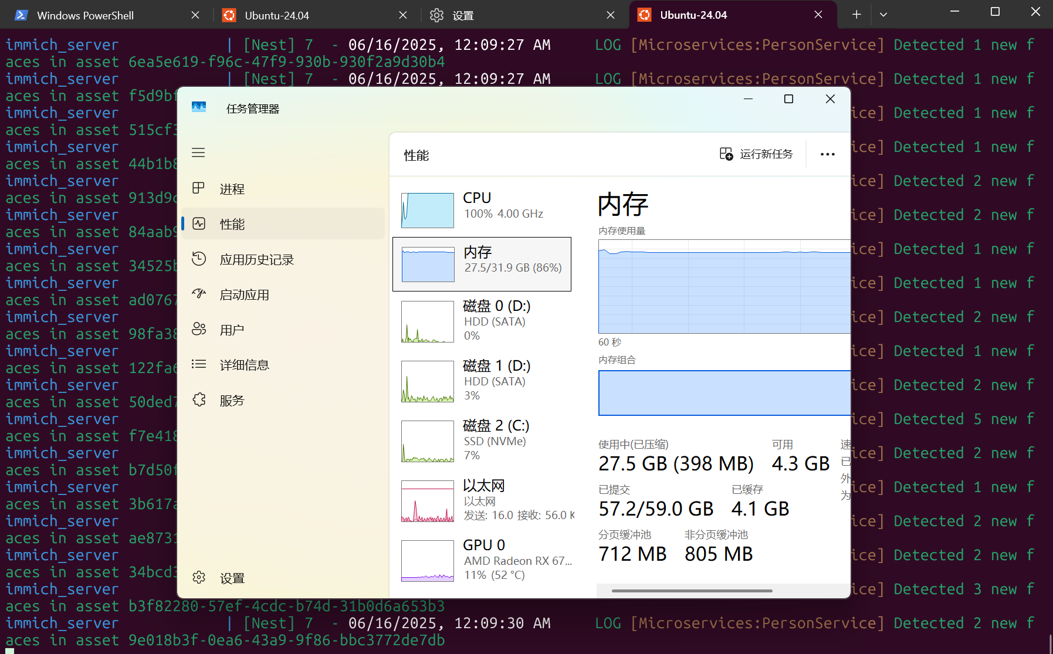
Task: Open Task Manager 设置 at sidebar bottom
Action: (283, 578)
